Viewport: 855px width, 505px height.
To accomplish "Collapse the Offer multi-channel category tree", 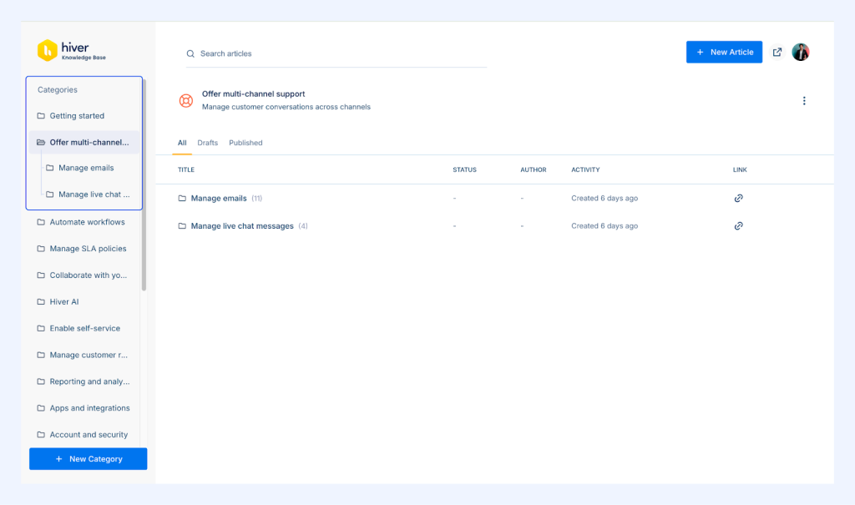I will point(39,142).
